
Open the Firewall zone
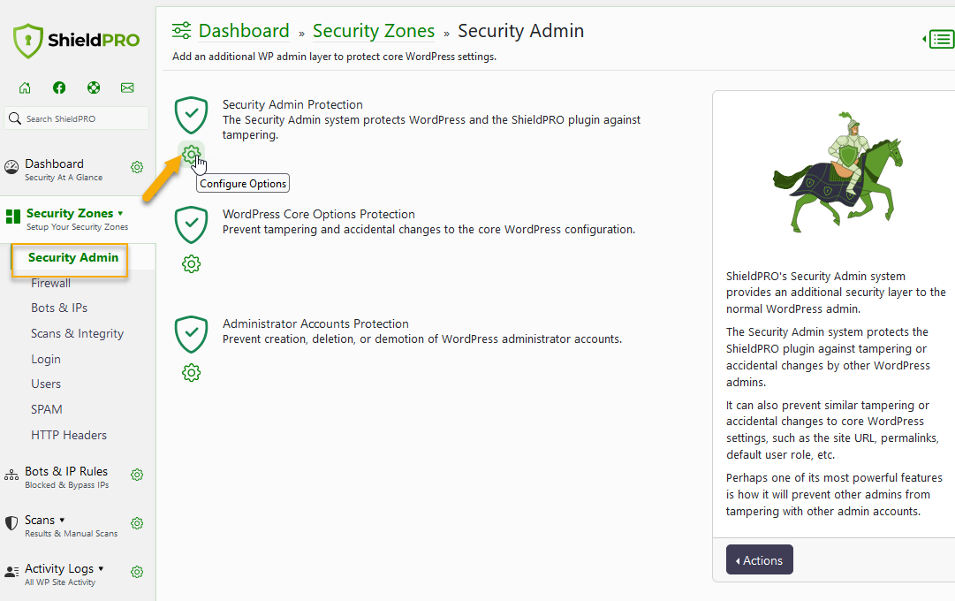coord(50,283)
